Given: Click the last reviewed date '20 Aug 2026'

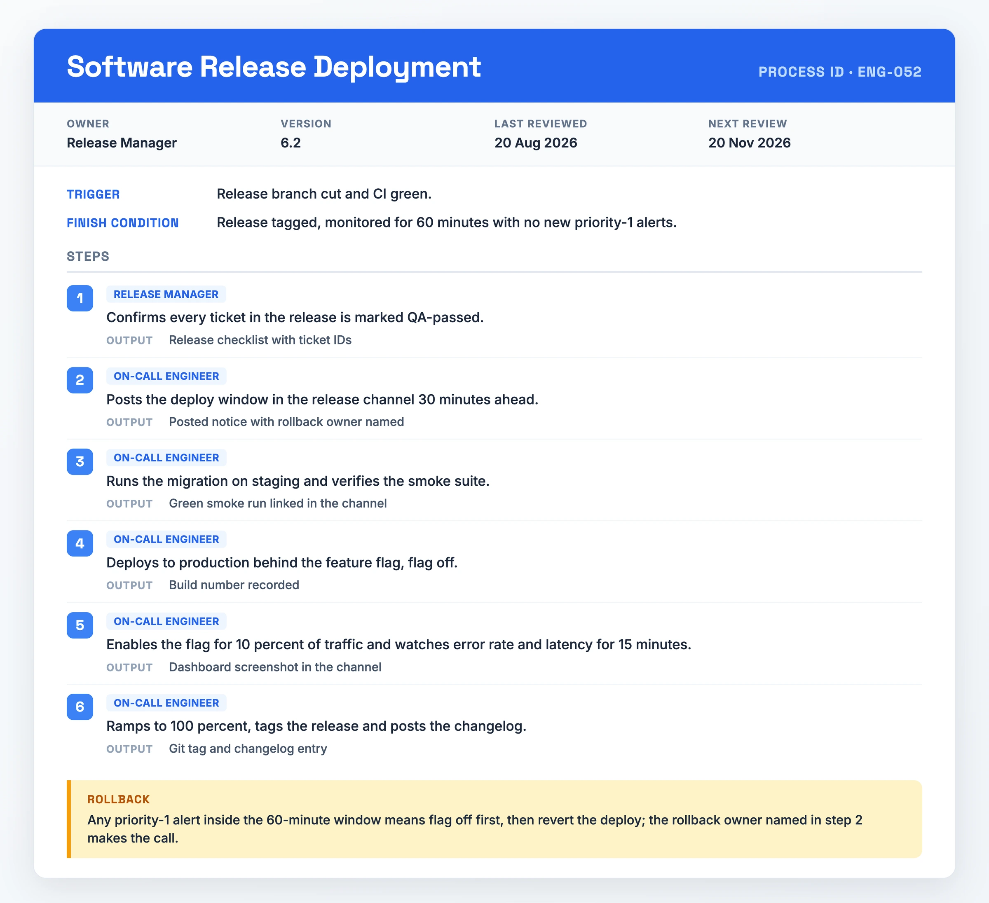Looking at the screenshot, I should coord(536,143).
